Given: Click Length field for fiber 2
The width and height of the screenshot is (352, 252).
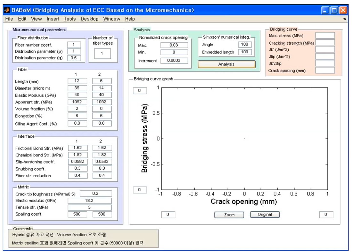Looking at the screenshot, I should (x=102, y=81).
